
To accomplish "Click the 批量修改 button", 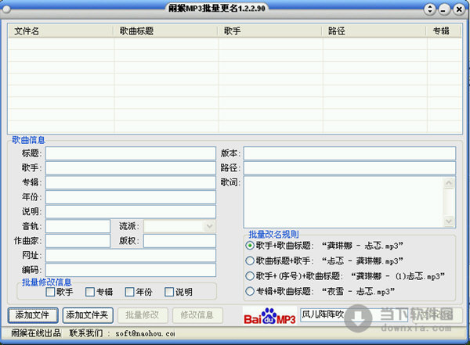I will (x=143, y=315).
